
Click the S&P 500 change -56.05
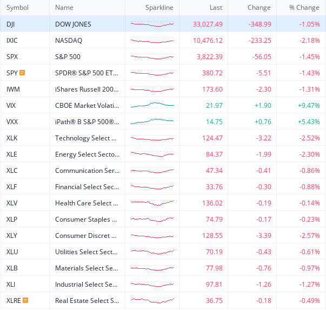262,56
